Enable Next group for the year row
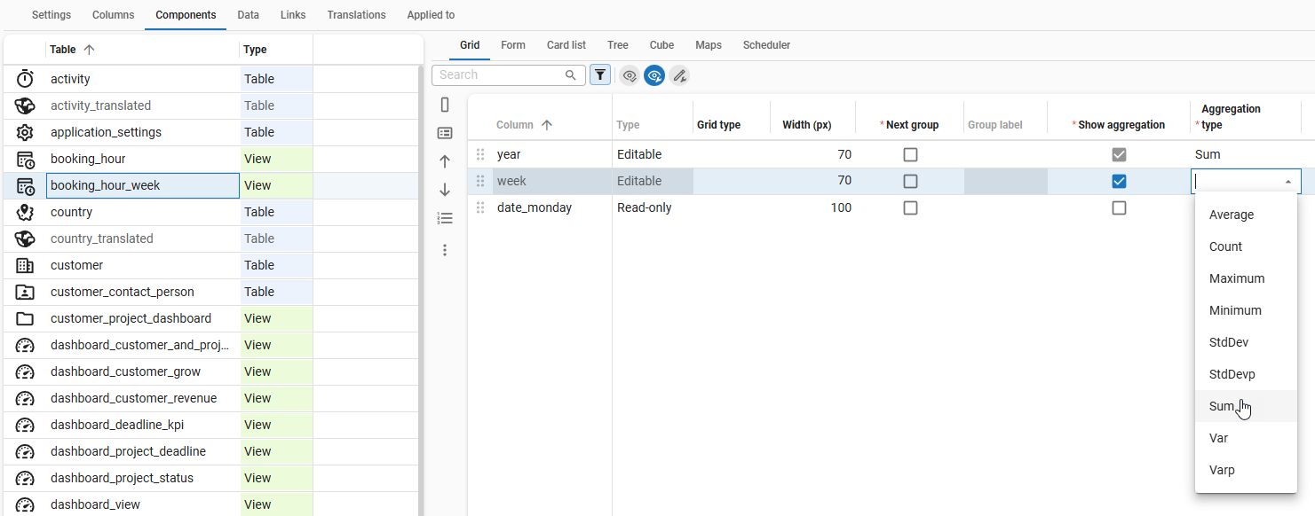The width and height of the screenshot is (1315, 516). [910, 154]
